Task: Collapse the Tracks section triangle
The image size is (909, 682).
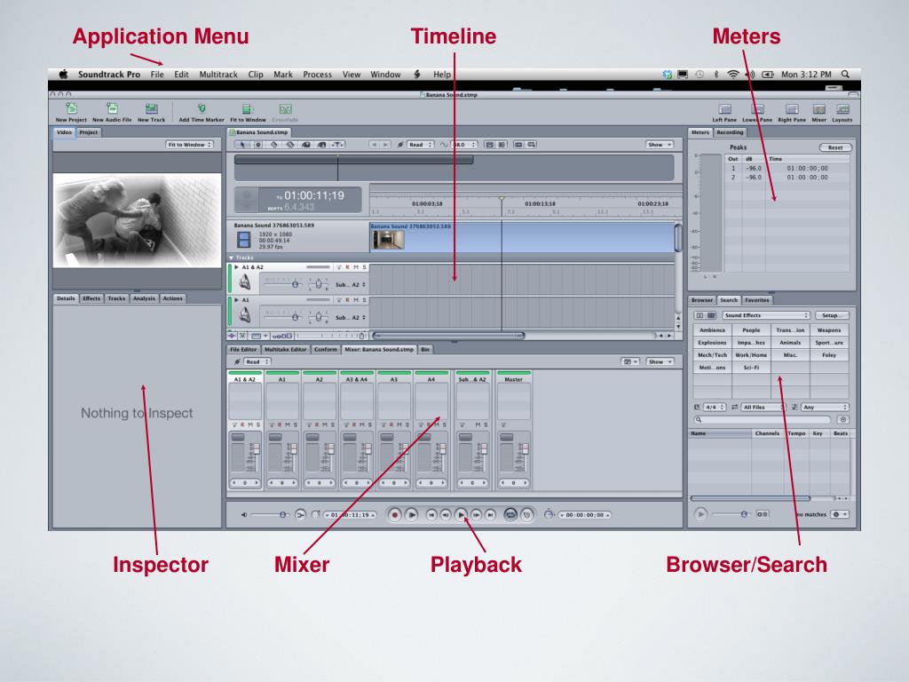Action: tap(232, 258)
